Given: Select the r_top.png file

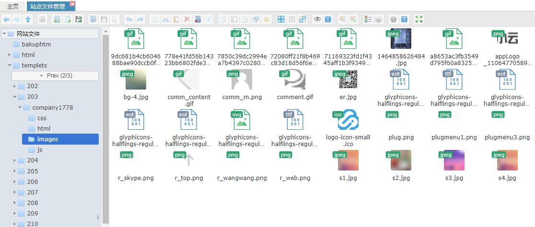Looking at the screenshot, I should coord(189,160).
